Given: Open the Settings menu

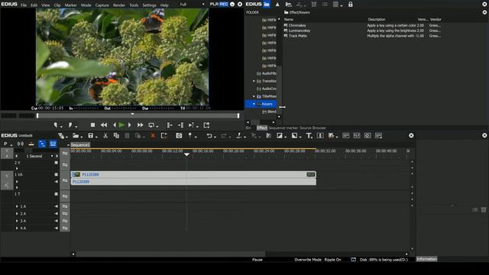Looking at the screenshot, I should tap(150, 5).
